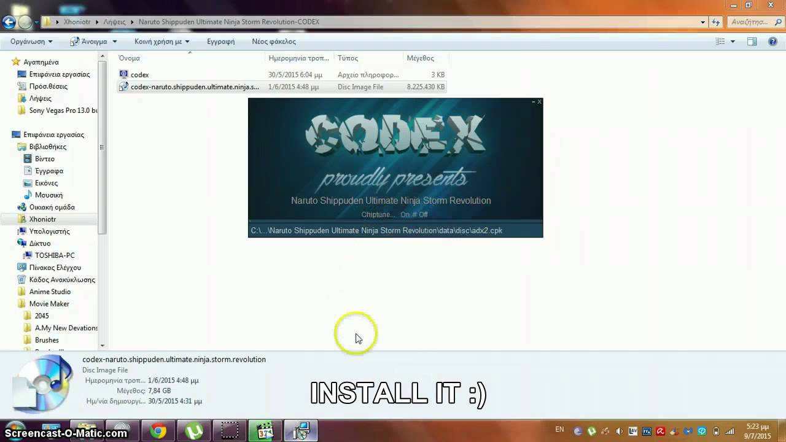Click the Άνοιγμα toolbar button

(x=88, y=41)
